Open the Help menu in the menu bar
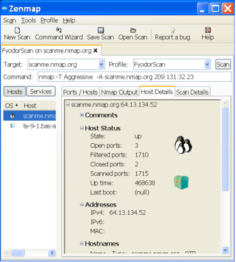Screen dimensions: 236x262 point(69,20)
